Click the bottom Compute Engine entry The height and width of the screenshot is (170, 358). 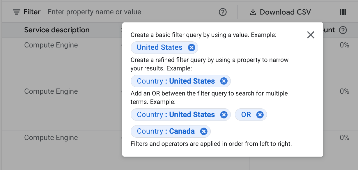pyautogui.click(x=51, y=137)
